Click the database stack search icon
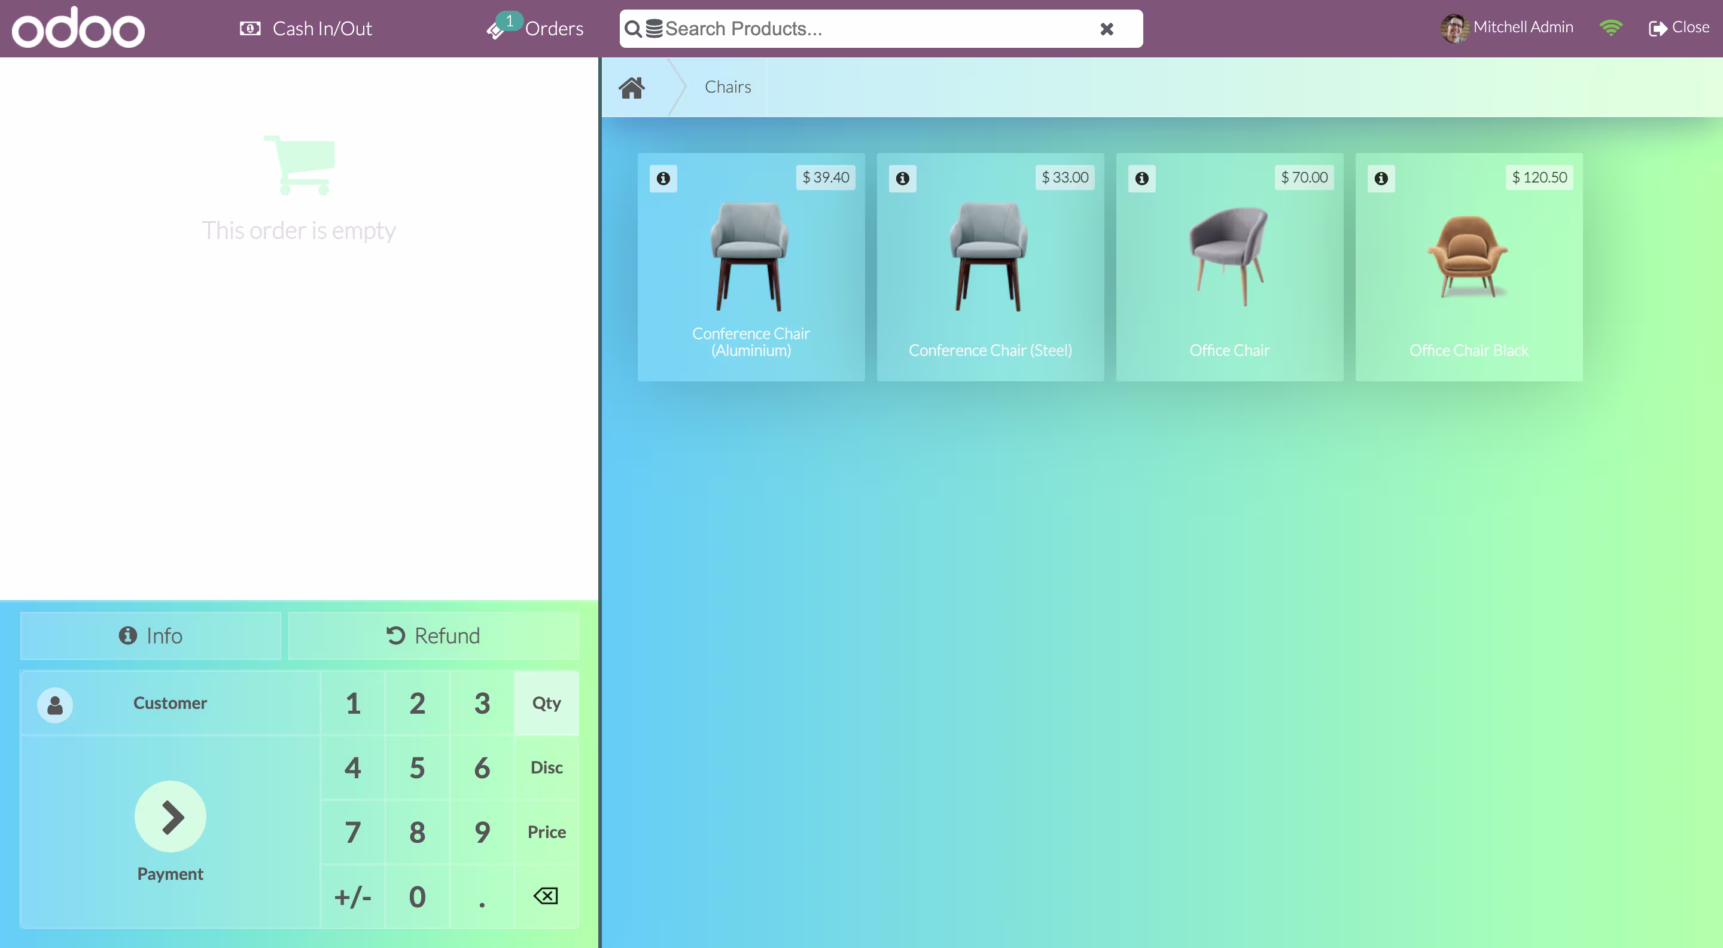1723x948 pixels. [x=654, y=29]
